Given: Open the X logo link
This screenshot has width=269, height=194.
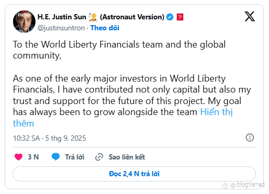Looking at the screenshot, I should click(x=250, y=16).
